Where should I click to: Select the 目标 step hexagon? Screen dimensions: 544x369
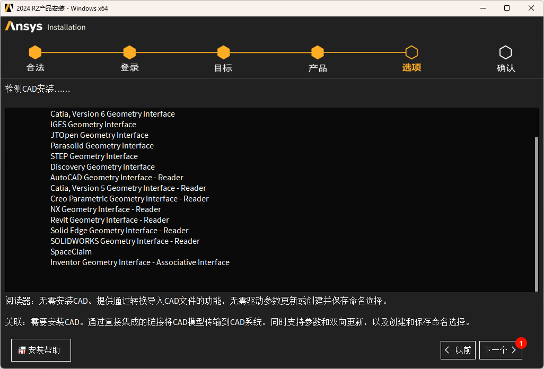tap(223, 52)
